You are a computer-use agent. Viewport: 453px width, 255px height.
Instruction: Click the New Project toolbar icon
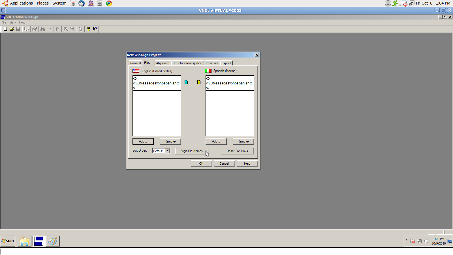5,29
